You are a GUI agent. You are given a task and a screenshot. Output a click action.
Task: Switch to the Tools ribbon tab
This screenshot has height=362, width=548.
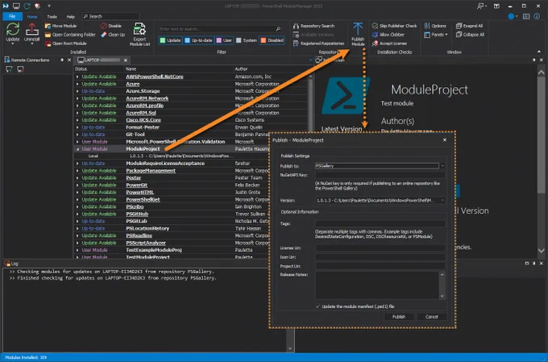(52, 16)
